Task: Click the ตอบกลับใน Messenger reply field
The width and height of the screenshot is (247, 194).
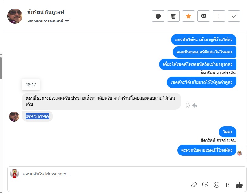Action: point(95,174)
